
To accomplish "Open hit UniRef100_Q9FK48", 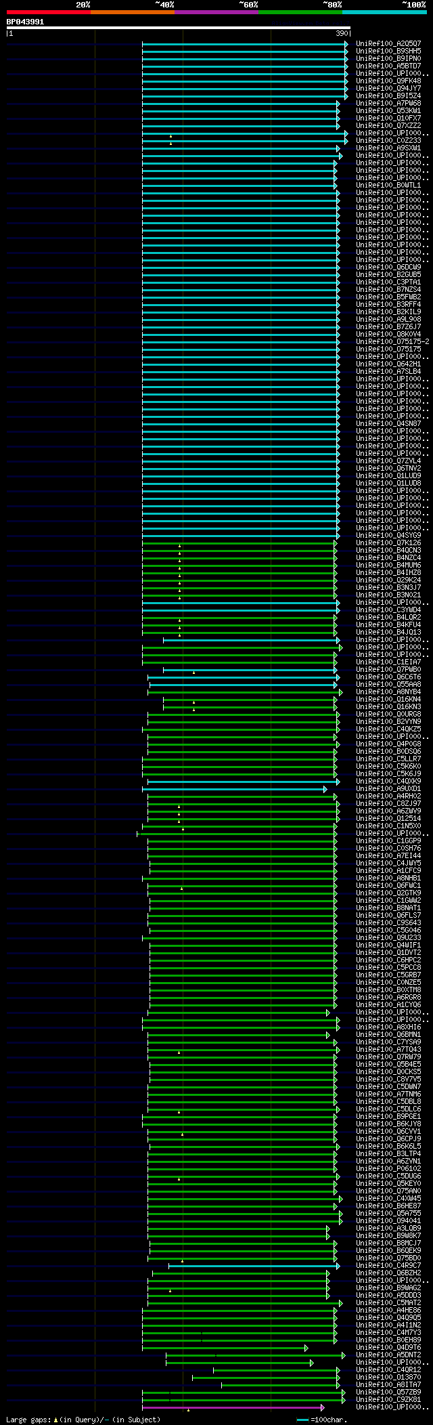I will coord(388,81).
